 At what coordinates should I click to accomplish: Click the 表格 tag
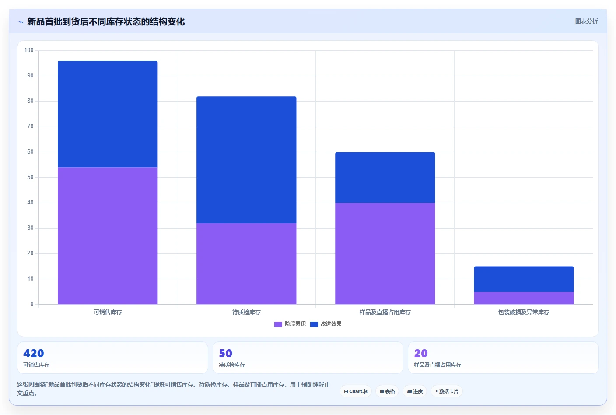pyautogui.click(x=387, y=391)
